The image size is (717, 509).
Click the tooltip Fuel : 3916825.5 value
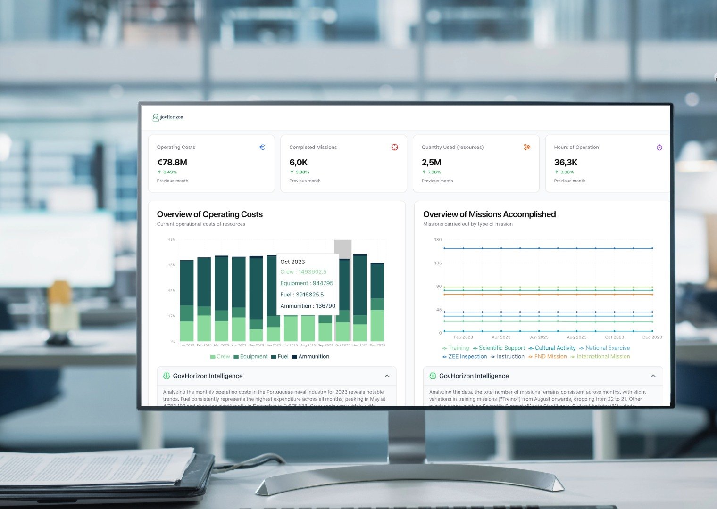pyautogui.click(x=302, y=295)
